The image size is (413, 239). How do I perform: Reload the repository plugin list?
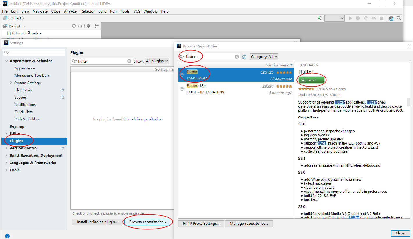click(x=244, y=57)
